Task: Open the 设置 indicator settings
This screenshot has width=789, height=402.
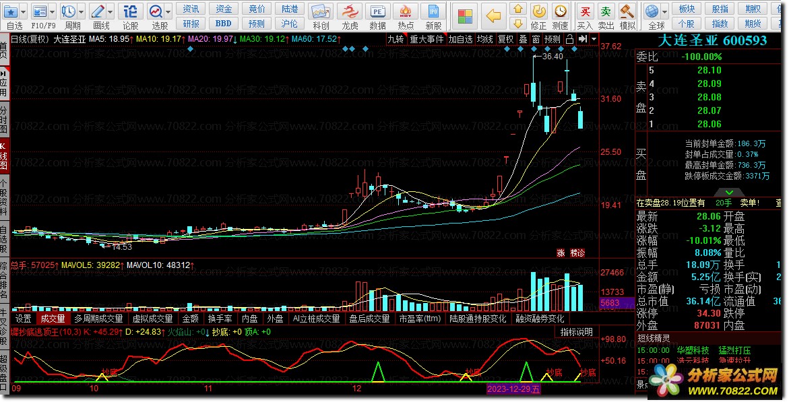Action: (23, 319)
